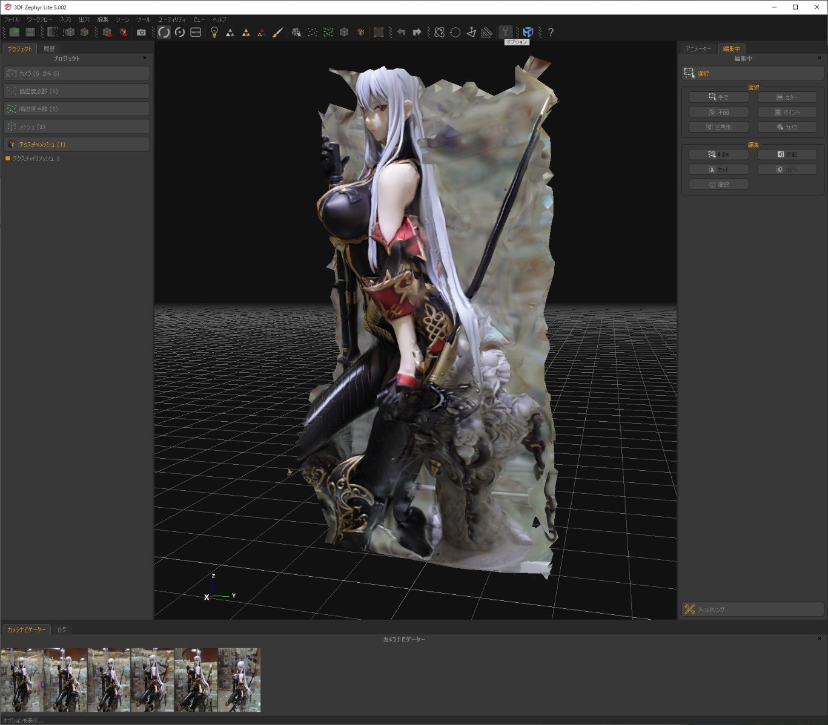Screen dimensions: 828x725
Task: Show textured mesh colored cube icon
Action: point(360,32)
